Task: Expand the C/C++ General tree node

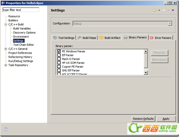Action: coord(6,49)
